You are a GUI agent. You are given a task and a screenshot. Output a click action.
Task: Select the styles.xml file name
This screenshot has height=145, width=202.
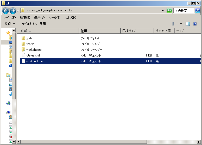pos(33,55)
